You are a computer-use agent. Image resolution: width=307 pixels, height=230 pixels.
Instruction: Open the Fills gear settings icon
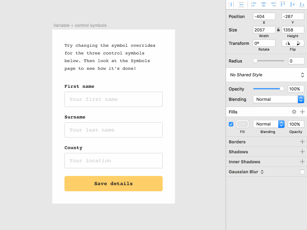pyautogui.click(x=294, y=112)
